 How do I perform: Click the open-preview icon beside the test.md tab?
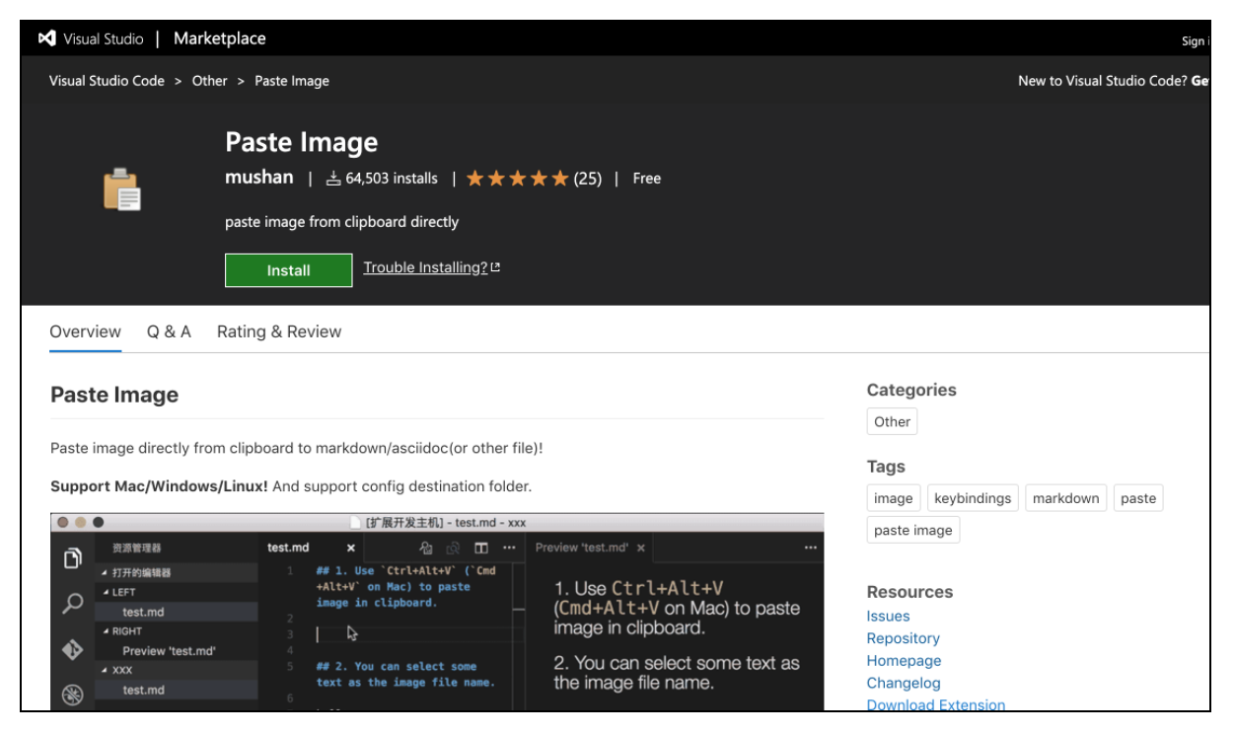[426, 548]
